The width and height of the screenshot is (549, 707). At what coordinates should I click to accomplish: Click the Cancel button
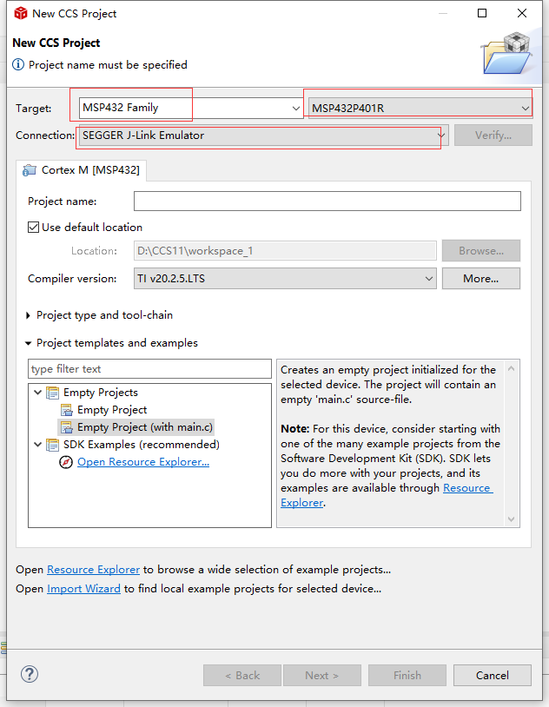point(493,676)
